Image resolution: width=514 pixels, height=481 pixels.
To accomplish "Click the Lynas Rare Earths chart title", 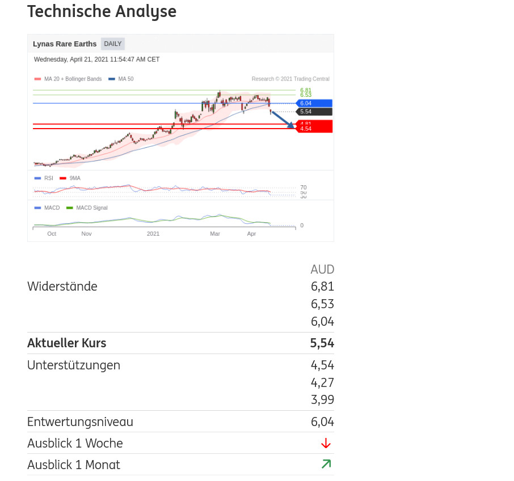I will 65,44.
